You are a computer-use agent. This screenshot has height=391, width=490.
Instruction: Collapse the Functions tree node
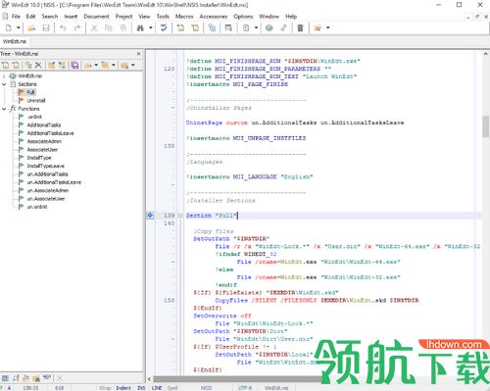pyautogui.click(x=4, y=109)
